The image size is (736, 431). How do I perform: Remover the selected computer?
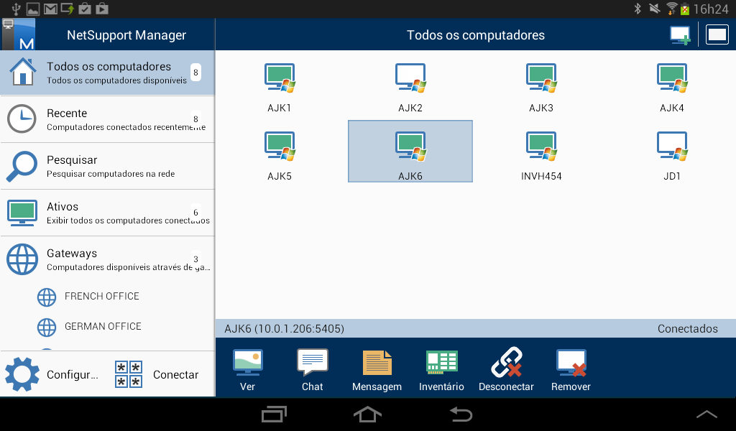pyautogui.click(x=571, y=369)
